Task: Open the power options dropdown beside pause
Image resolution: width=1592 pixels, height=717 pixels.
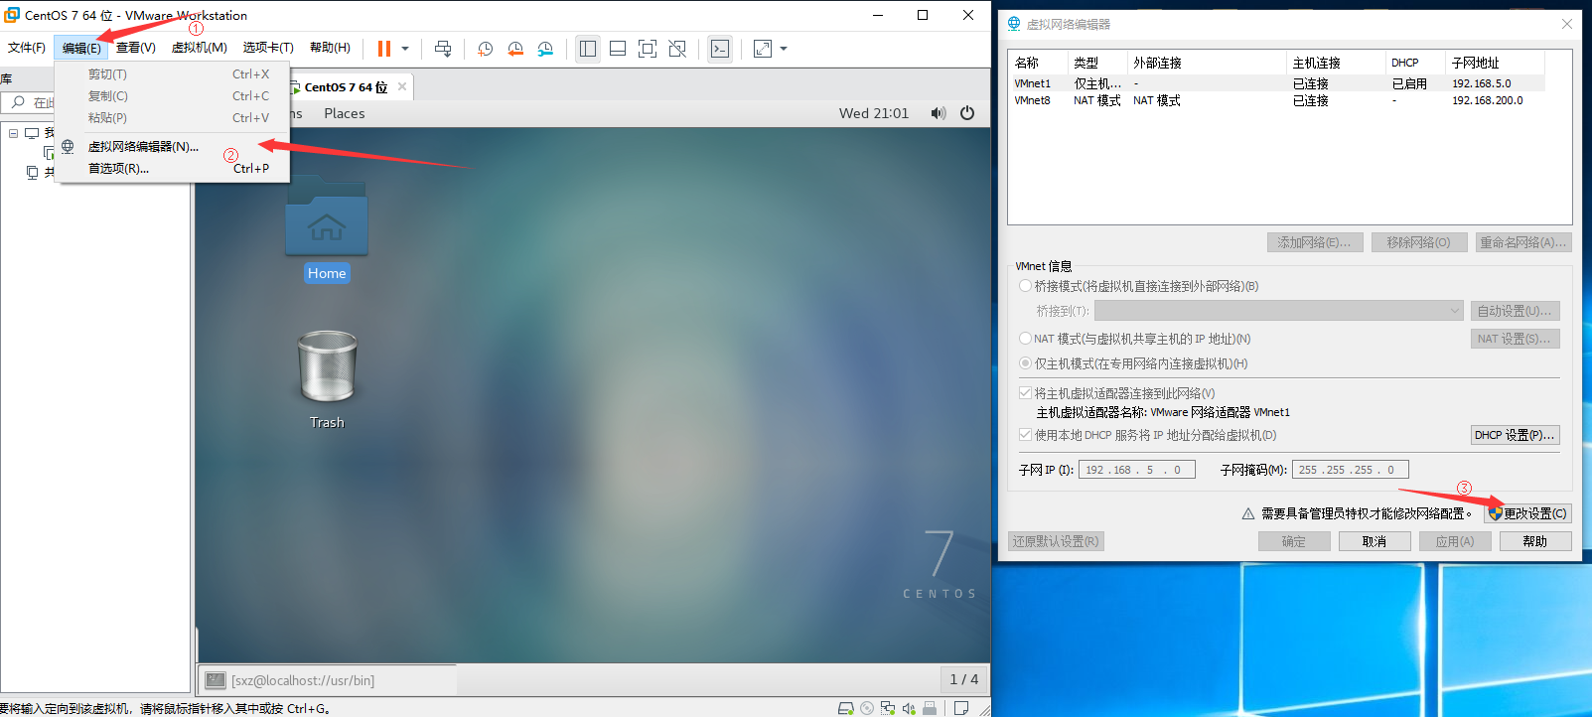Action: [405, 49]
